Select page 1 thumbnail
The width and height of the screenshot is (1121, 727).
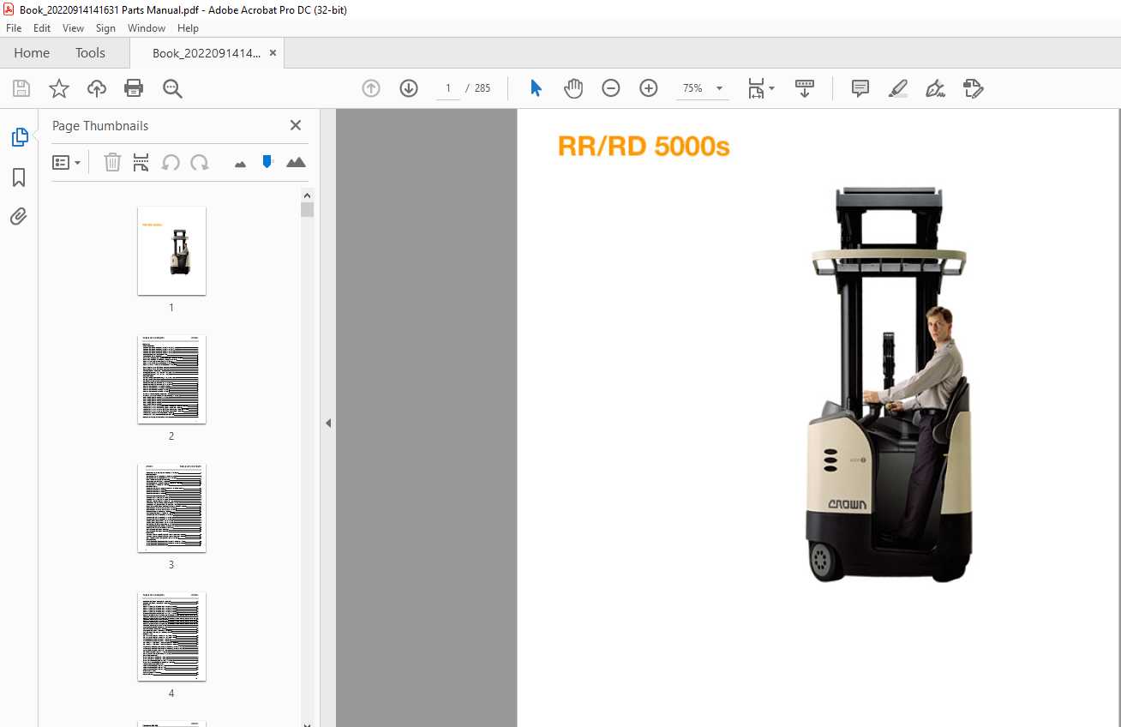(171, 250)
